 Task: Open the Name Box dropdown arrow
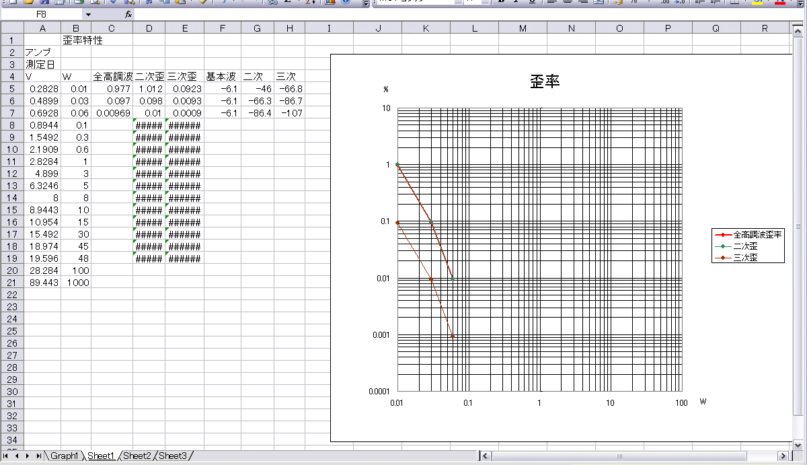coord(88,14)
